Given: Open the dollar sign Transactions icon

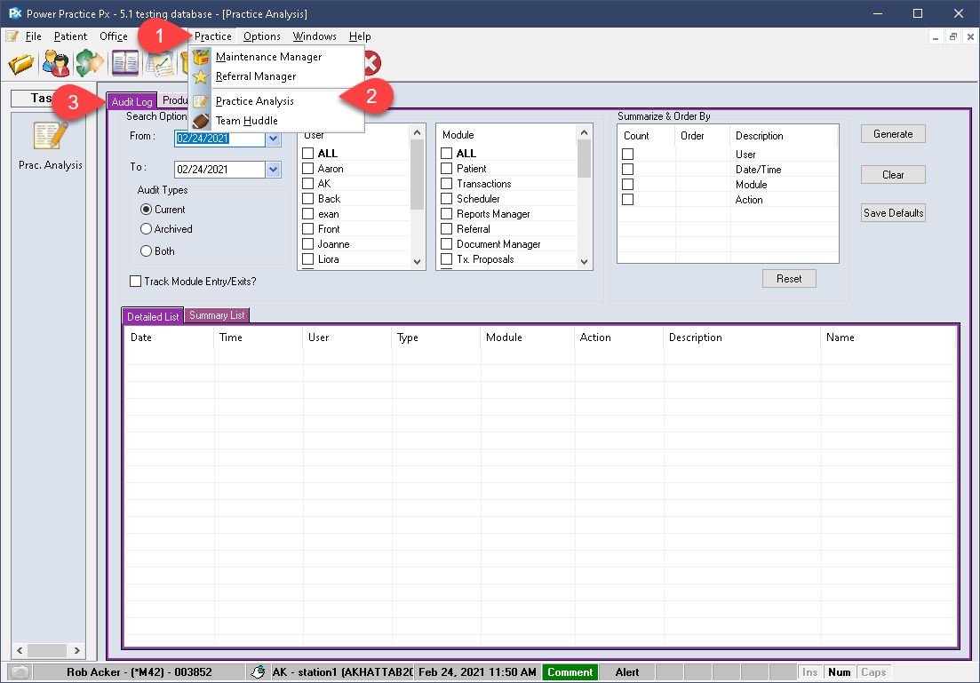Looking at the screenshot, I should tap(90, 63).
